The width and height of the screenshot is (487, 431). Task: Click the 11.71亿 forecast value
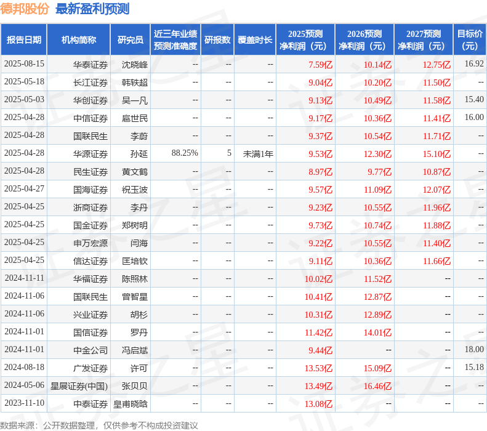(x=437, y=136)
